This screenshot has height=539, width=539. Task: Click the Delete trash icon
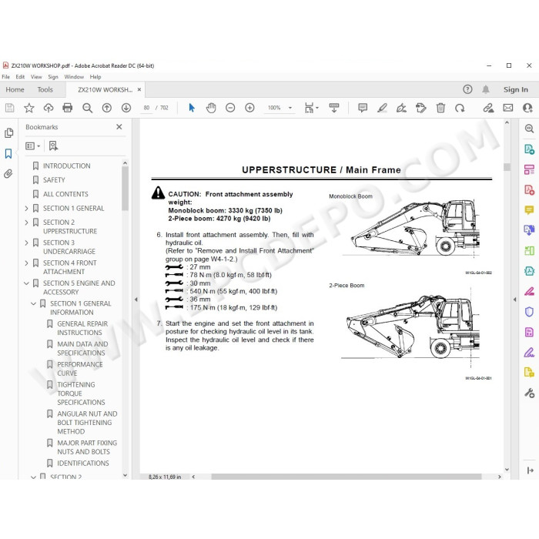(x=440, y=108)
